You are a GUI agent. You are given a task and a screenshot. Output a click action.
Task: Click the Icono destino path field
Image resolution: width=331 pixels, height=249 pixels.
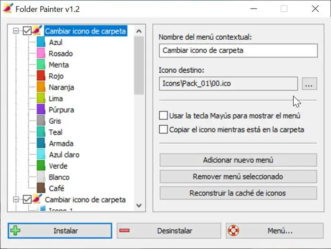coord(228,84)
